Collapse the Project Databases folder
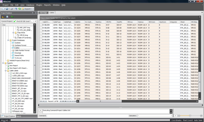The image size is (204, 122). [8, 40]
